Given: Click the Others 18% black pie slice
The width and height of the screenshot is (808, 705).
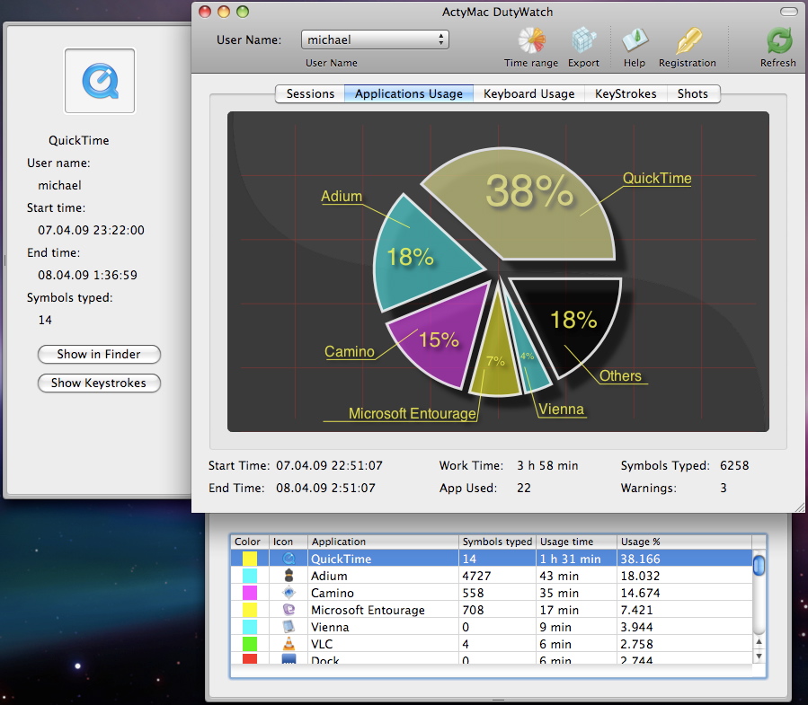Looking at the screenshot, I should pos(577,320).
